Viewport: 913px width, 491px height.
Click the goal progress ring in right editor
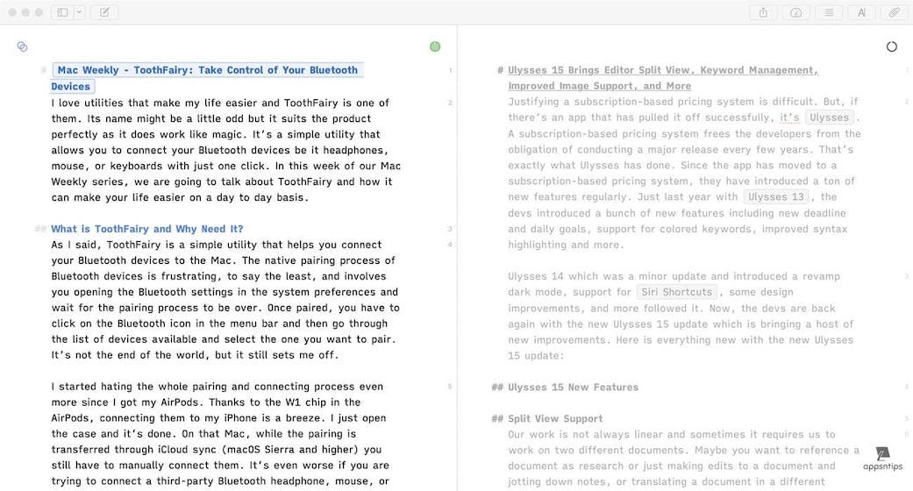point(892,46)
